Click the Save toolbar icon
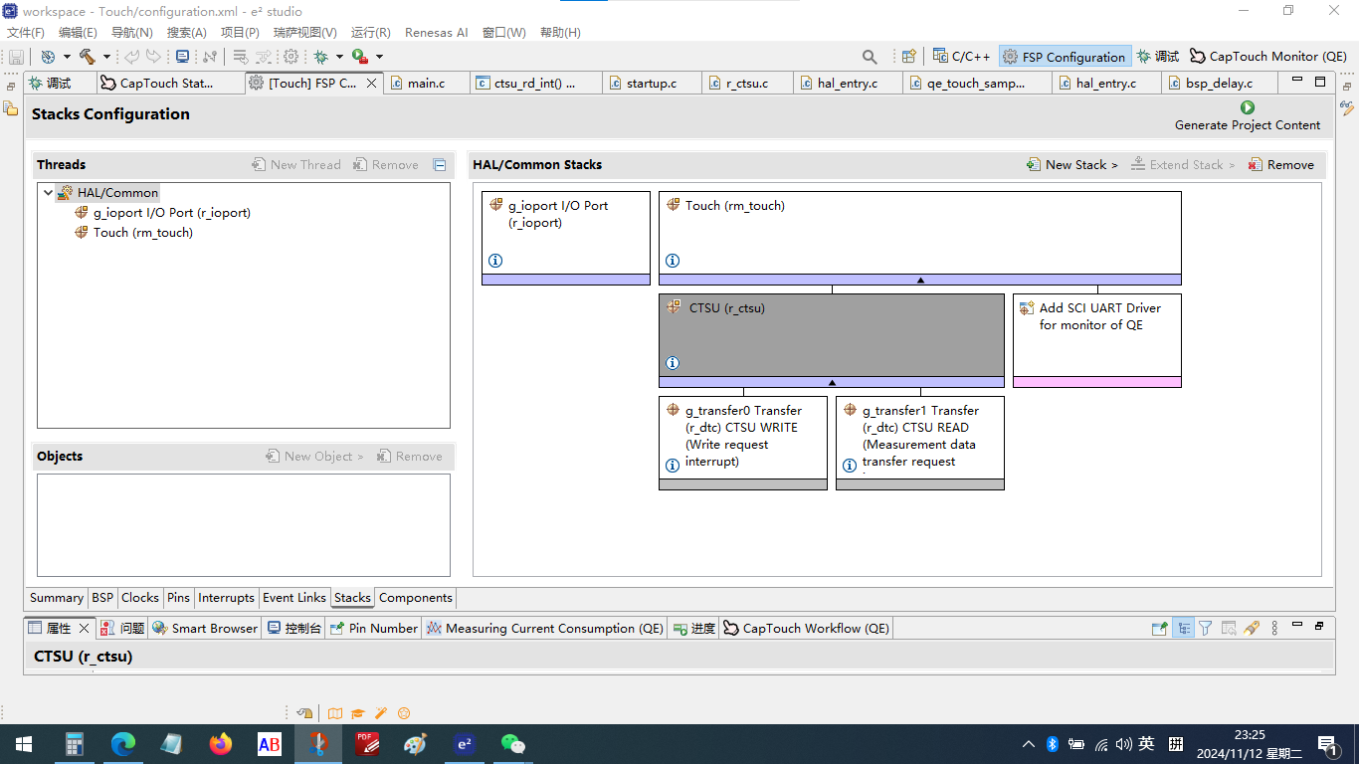Viewport: 1359px width, 764px height. pos(16,57)
